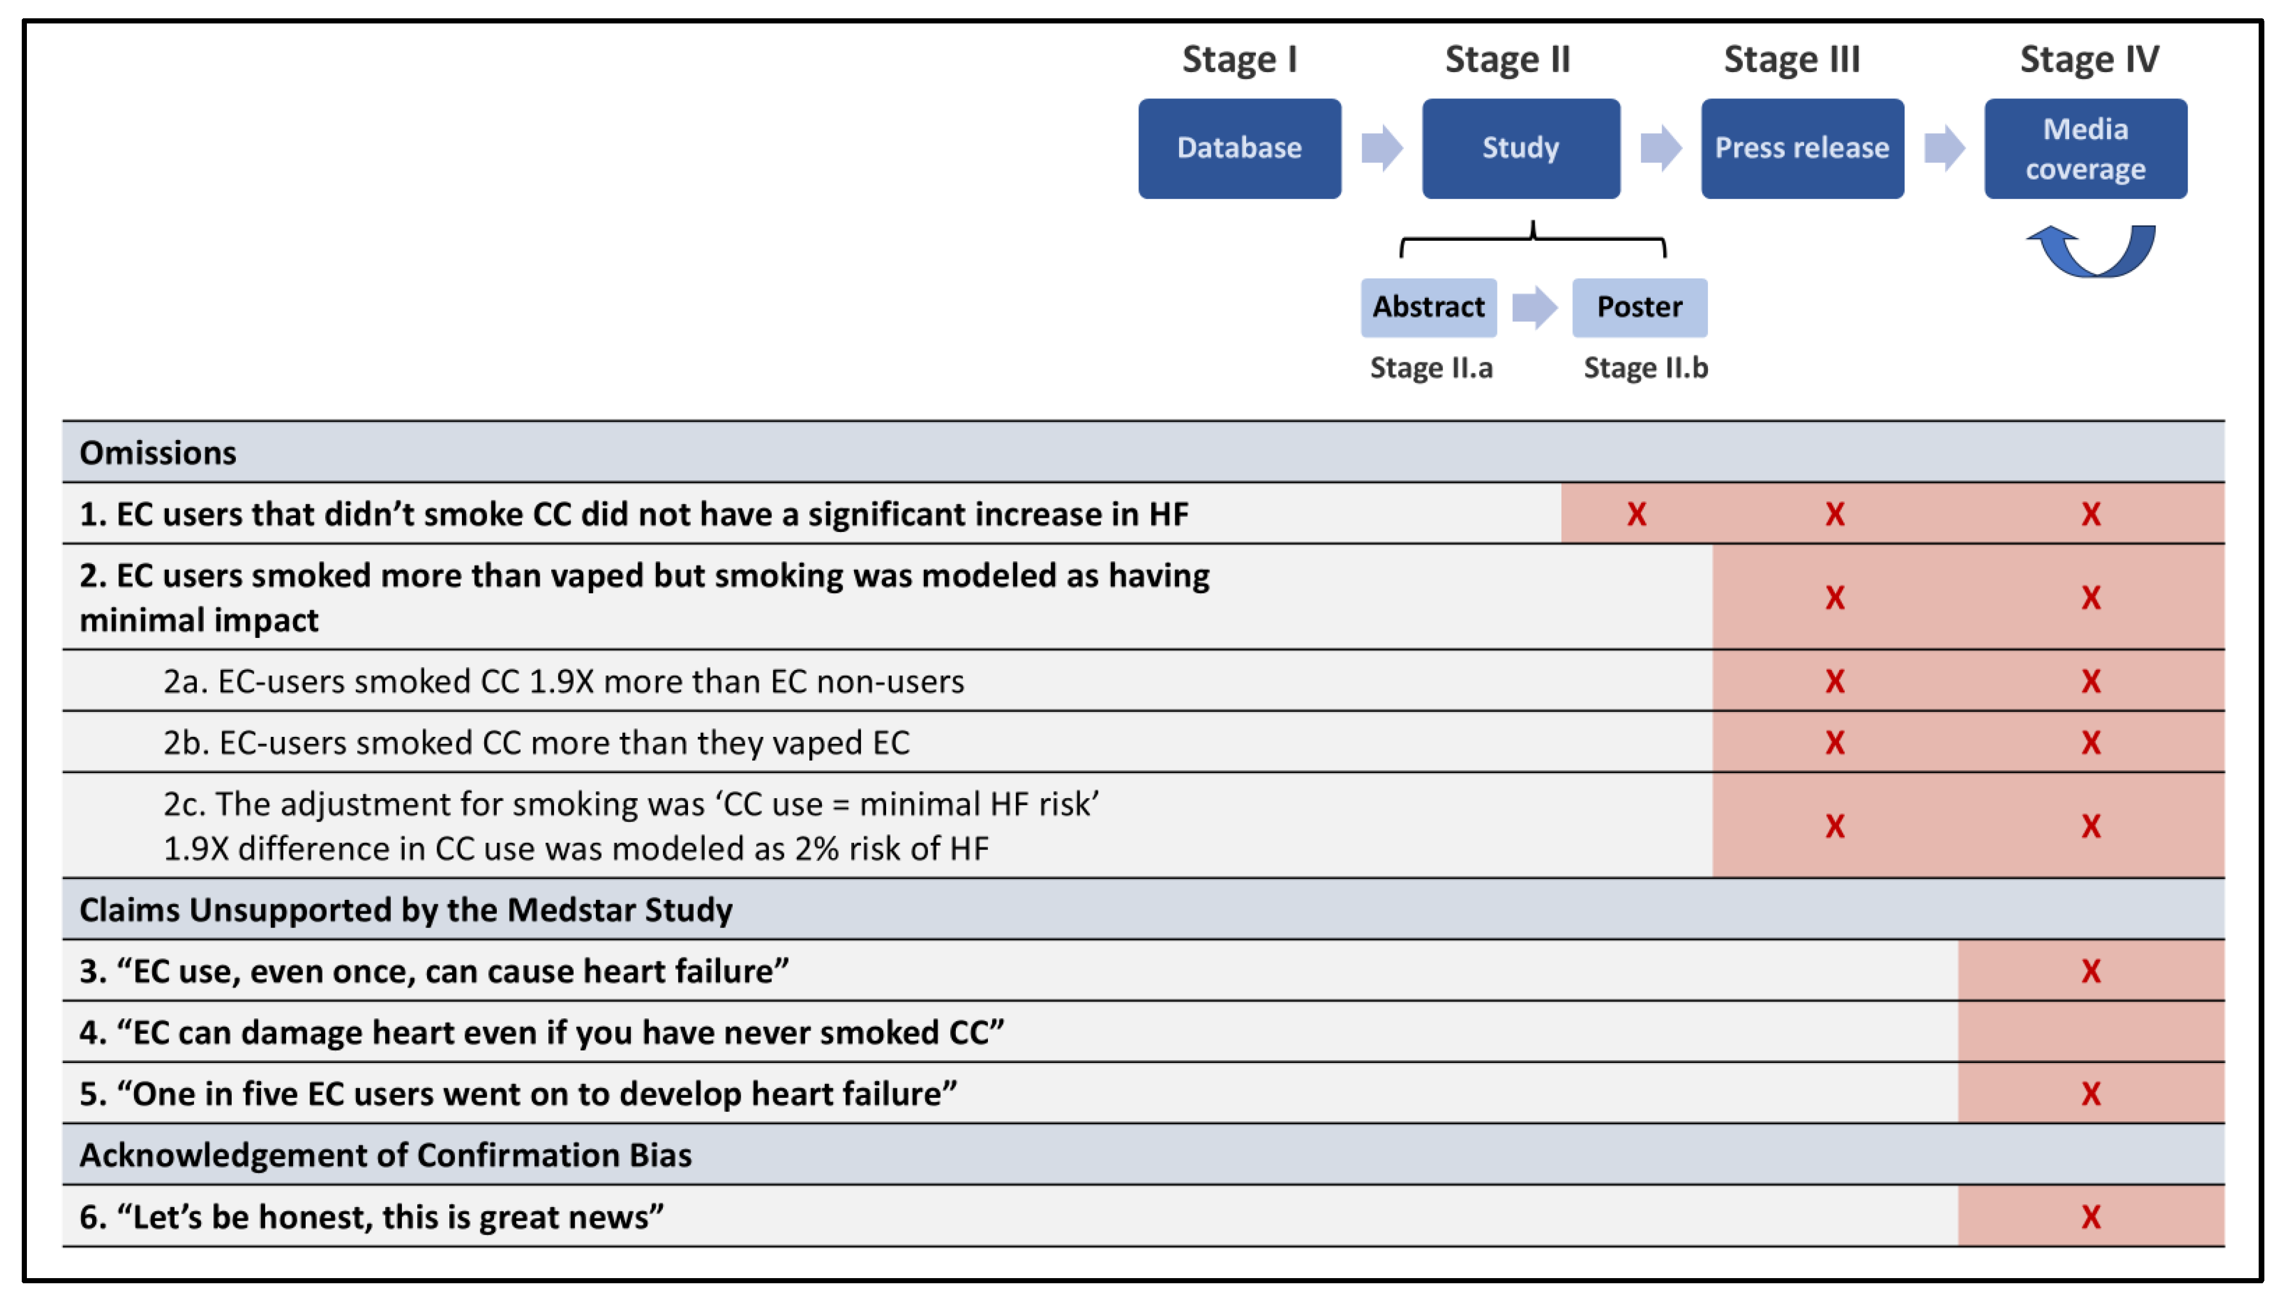Click the Press release stage box
Viewport: 2289px width, 1305px height.
(1802, 148)
